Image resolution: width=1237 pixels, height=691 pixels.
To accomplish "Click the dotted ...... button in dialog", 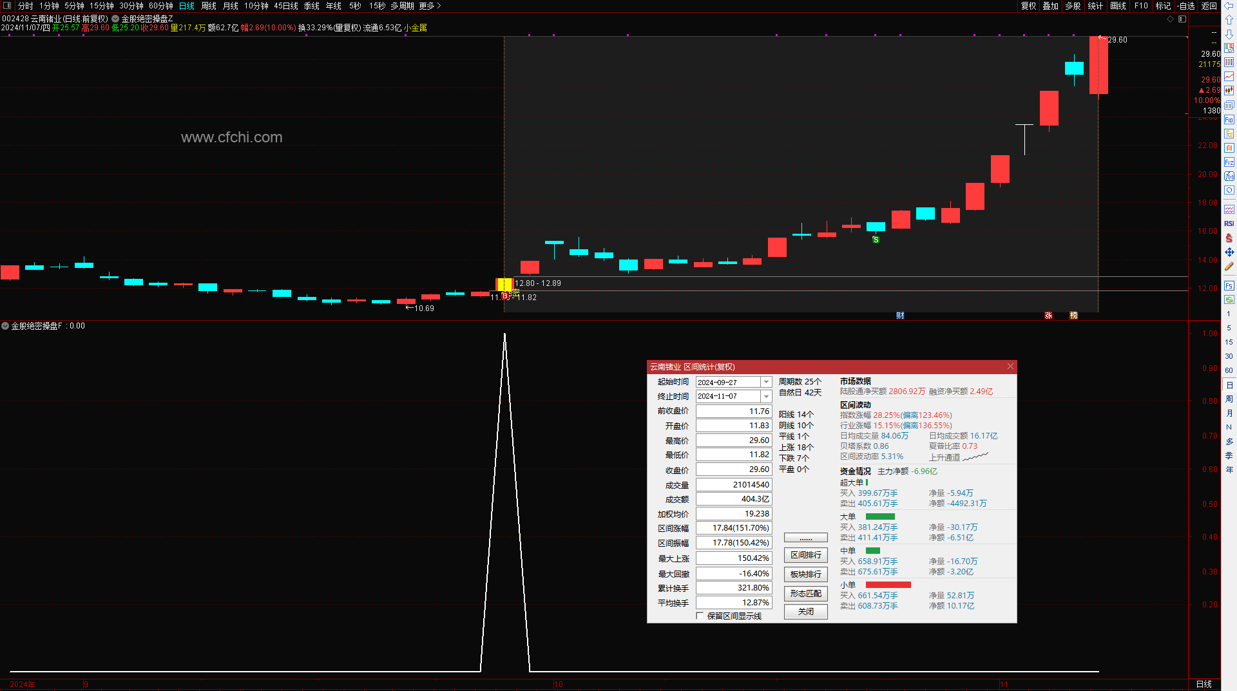I will pos(806,538).
